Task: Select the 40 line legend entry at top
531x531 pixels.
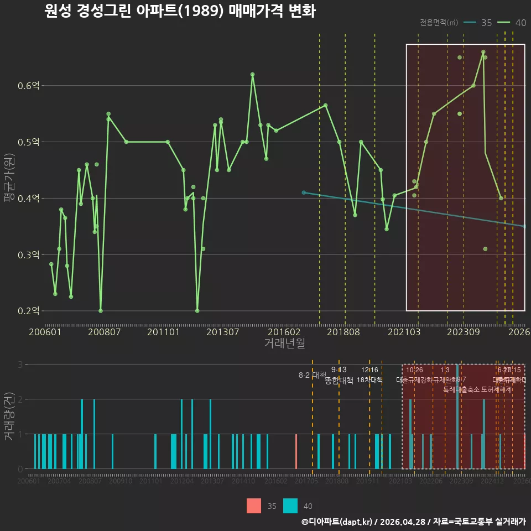Action: pos(512,23)
